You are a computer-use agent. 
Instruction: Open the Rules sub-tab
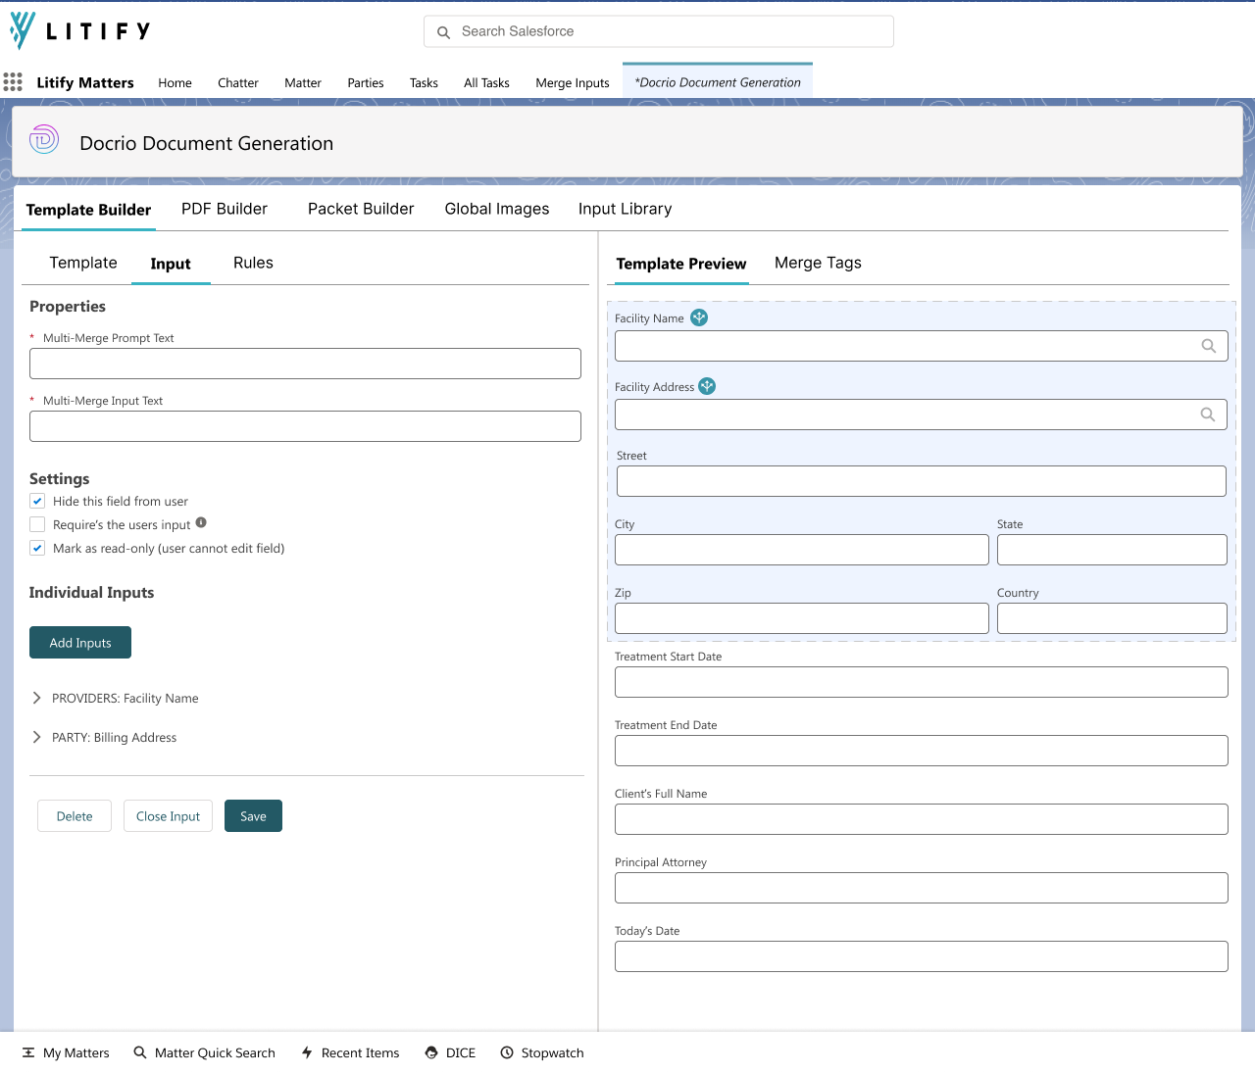(x=253, y=263)
